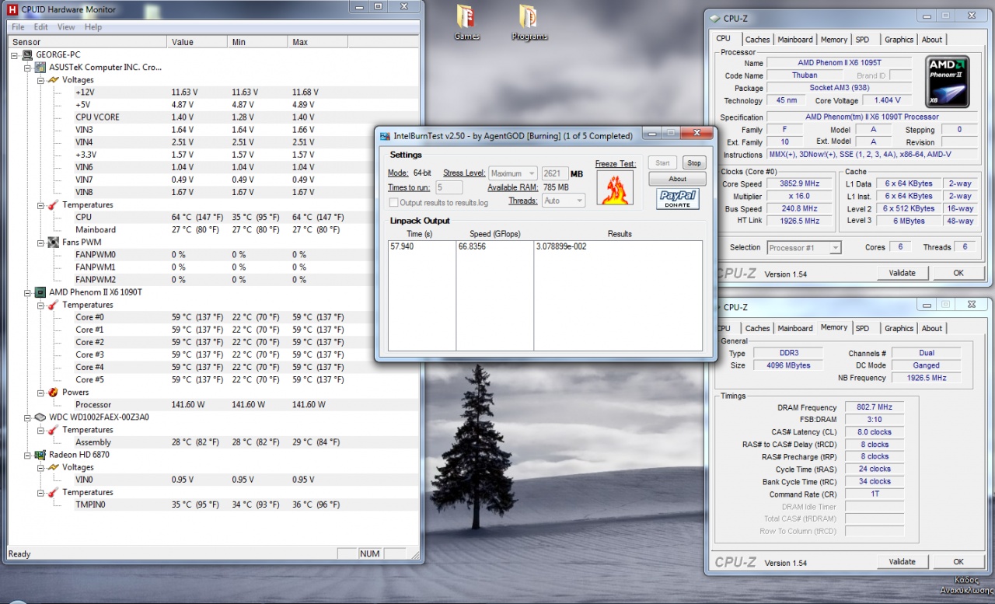Image resolution: width=995 pixels, height=604 pixels.
Task: Stop the IntelBurnTest run
Action: [x=693, y=163]
